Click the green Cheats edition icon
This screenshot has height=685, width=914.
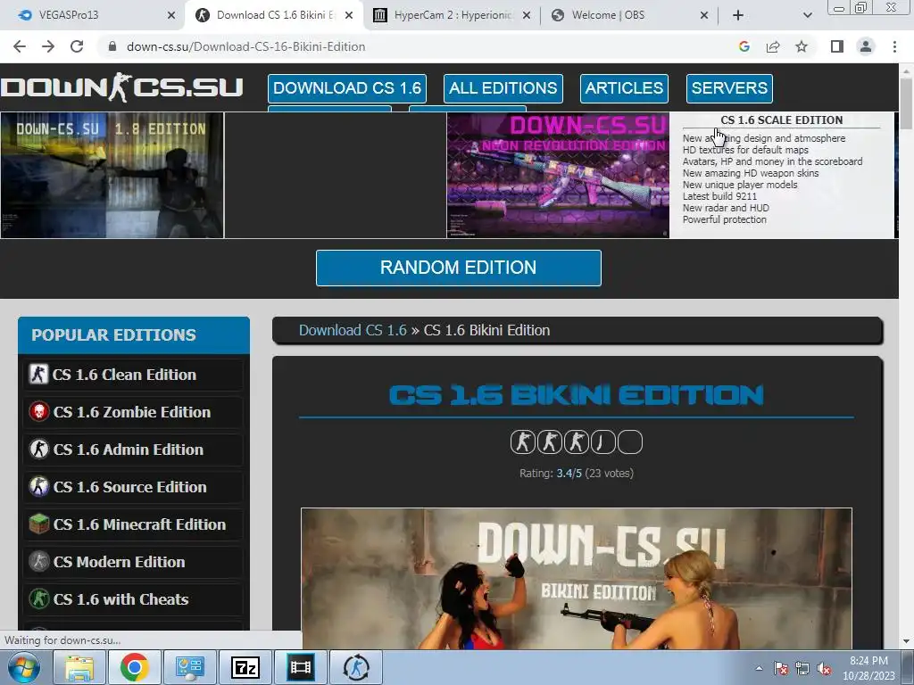click(39, 598)
